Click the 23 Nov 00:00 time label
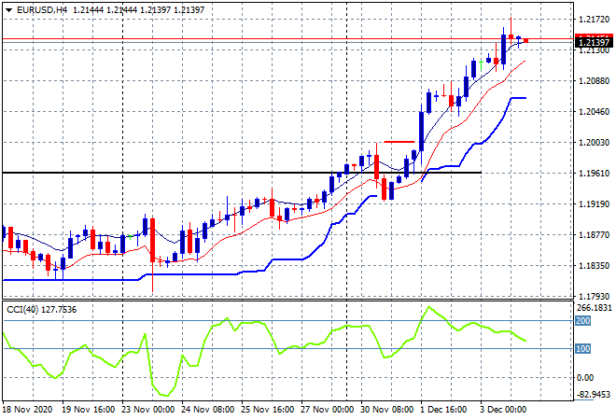616x420 pixels. pyautogui.click(x=148, y=410)
